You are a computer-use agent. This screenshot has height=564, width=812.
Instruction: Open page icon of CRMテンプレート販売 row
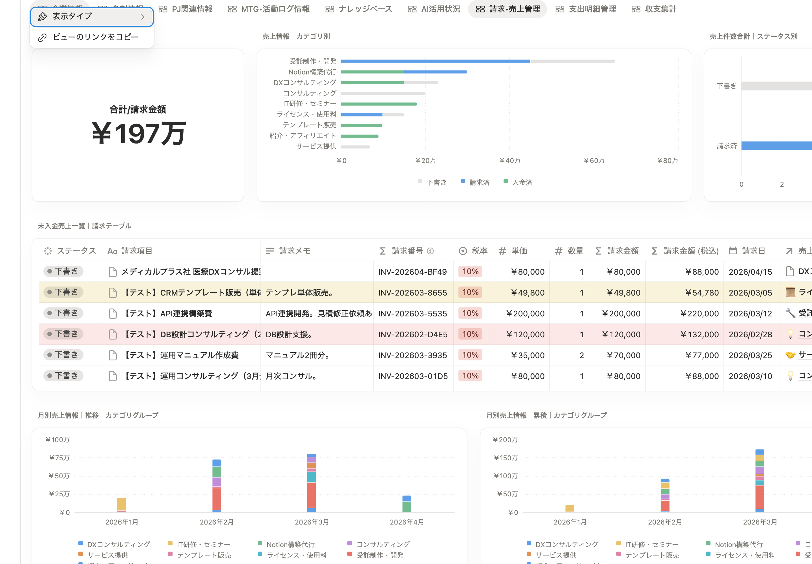click(x=113, y=293)
